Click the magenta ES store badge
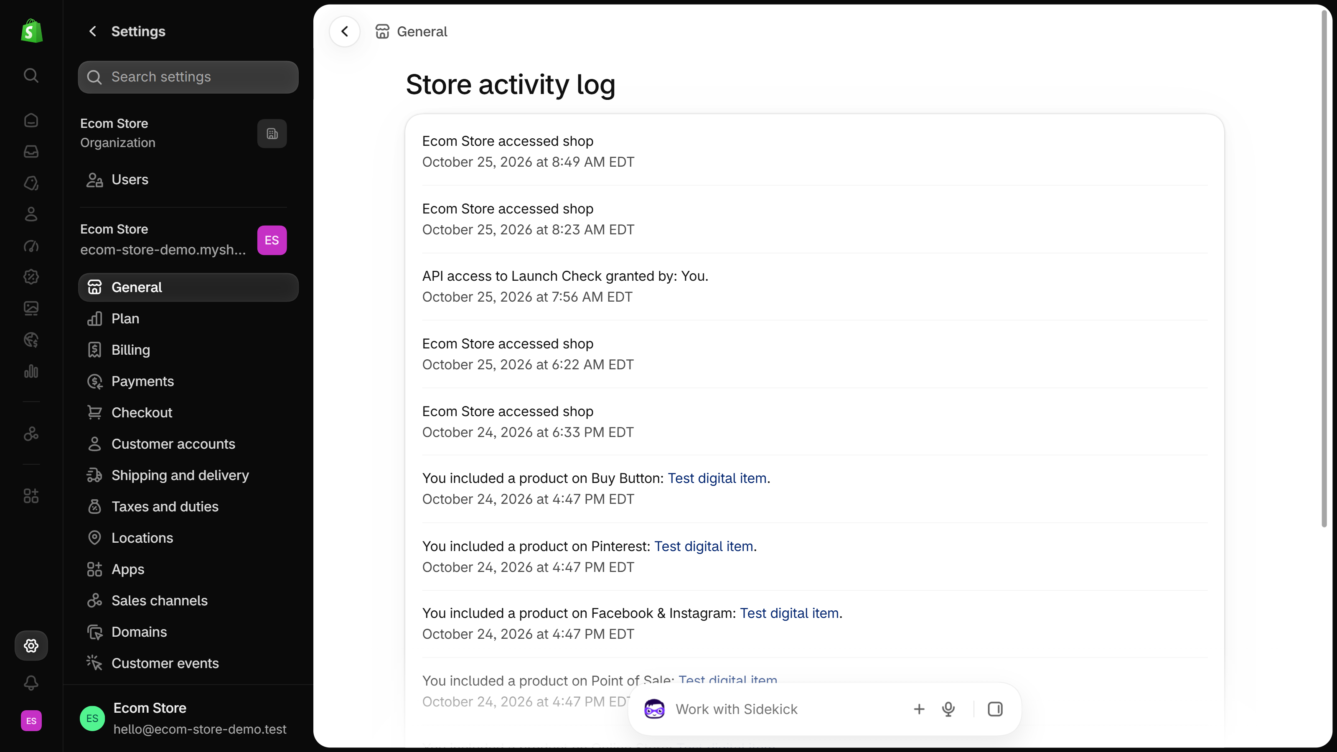 pyautogui.click(x=272, y=240)
